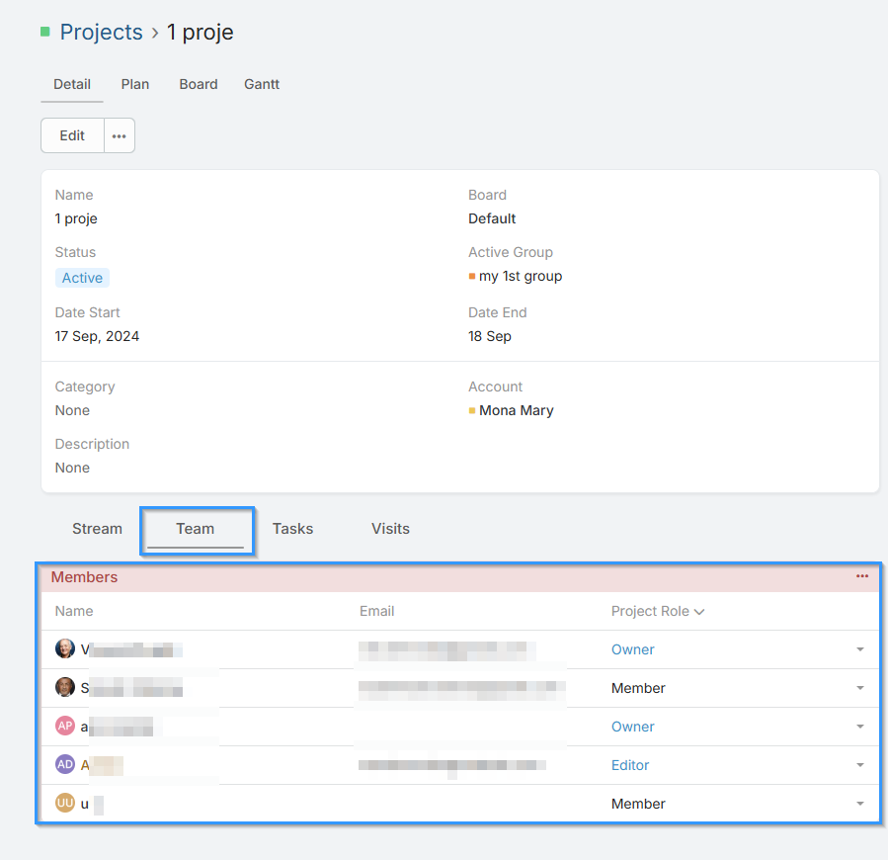Click the green Projects square icon

point(45,32)
